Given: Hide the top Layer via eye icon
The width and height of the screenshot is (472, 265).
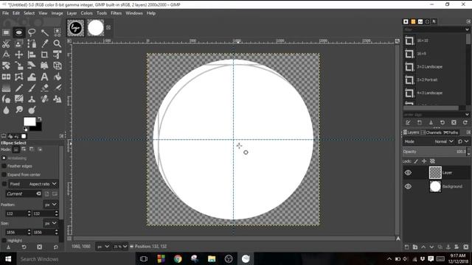Looking at the screenshot, I should pyautogui.click(x=408, y=173).
